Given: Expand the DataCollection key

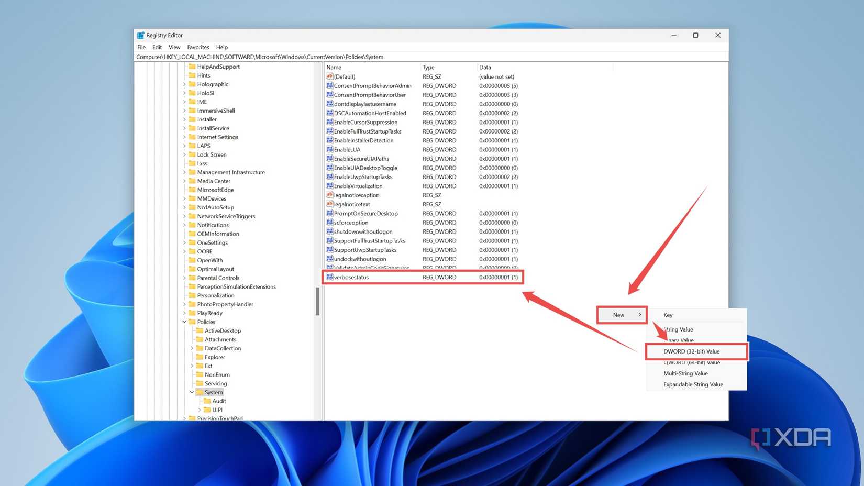Looking at the screenshot, I should [192, 348].
